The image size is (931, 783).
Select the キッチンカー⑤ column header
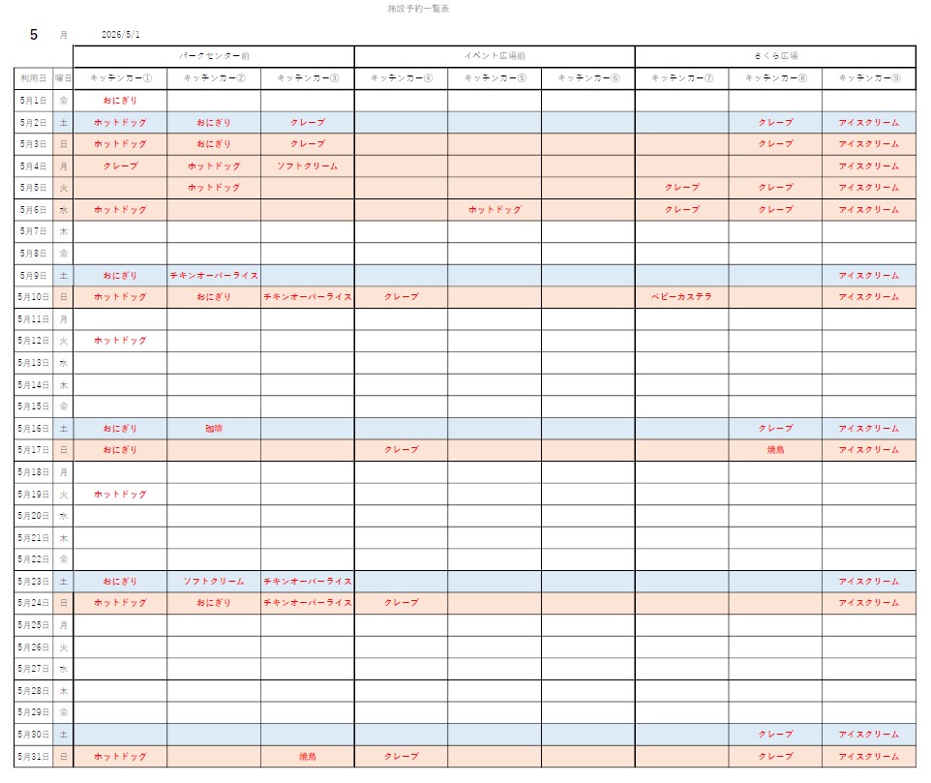pyautogui.click(x=495, y=78)
